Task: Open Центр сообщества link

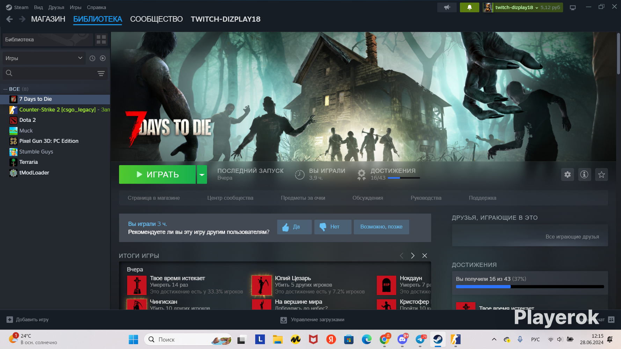Action: coord(230,198)
